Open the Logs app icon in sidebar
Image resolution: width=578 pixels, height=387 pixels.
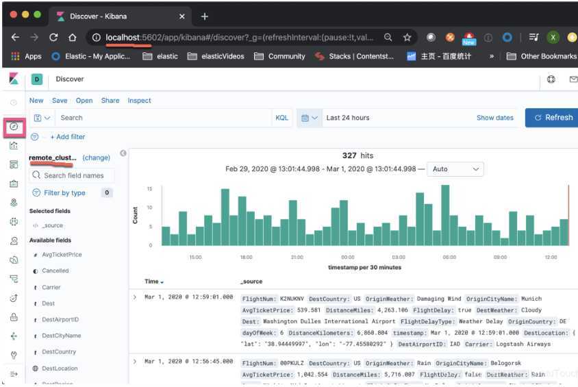14,260
